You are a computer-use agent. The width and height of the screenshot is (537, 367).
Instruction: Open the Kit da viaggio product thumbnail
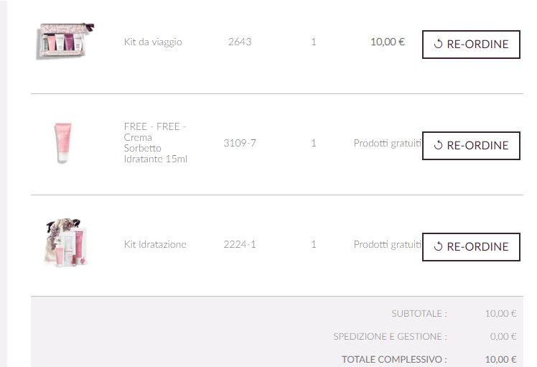(x=65, y=41)
